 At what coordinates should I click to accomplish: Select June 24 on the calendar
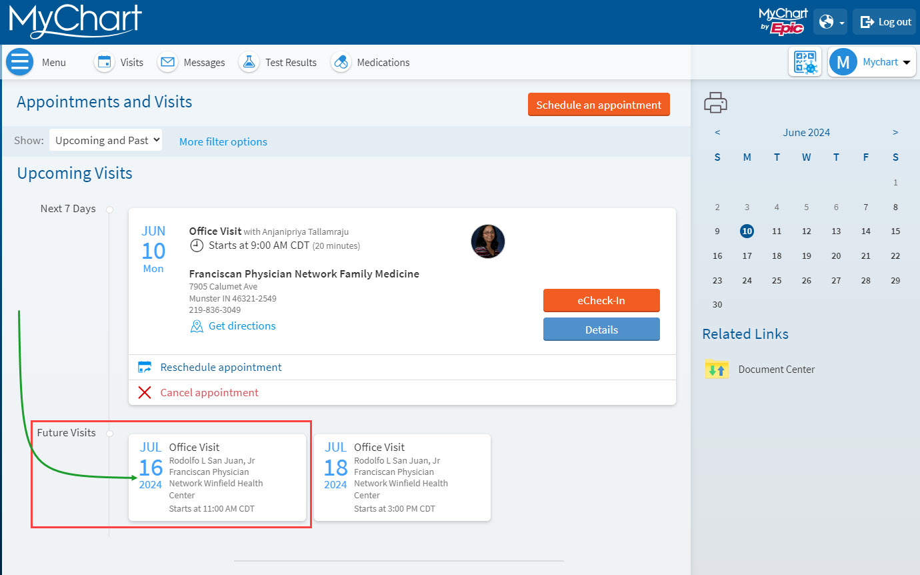click(747, 280)
